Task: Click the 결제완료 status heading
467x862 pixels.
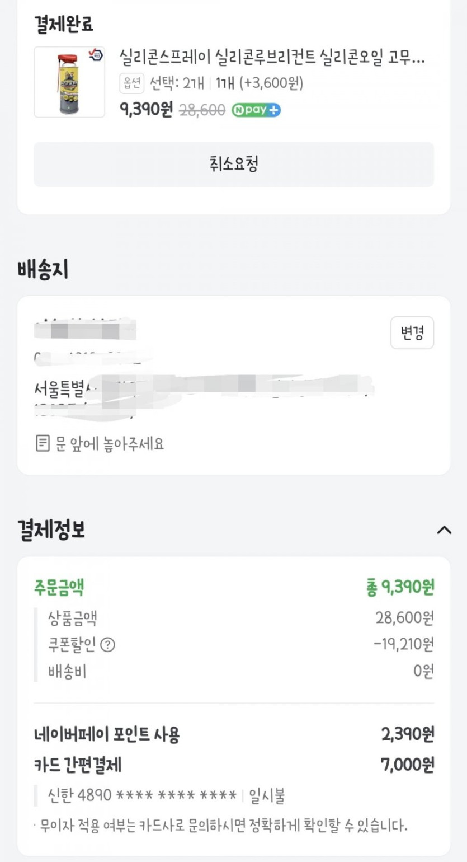Action: point(63,24)
